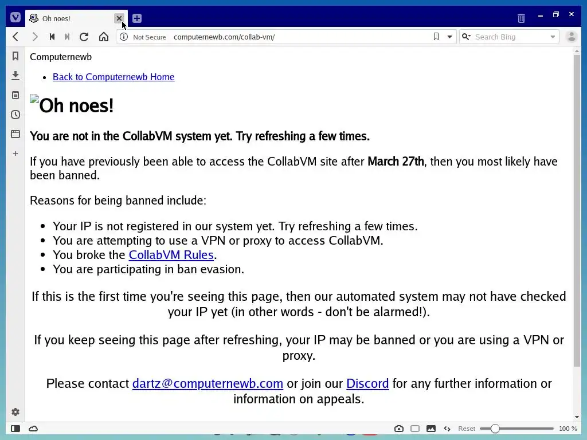
Task: Open a new tab with plus button
Action: point(137,18)
